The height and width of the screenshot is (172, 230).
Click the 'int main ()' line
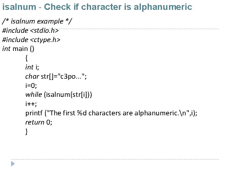pos(18,49)
